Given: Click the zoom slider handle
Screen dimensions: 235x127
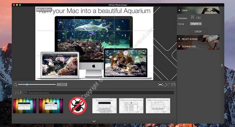Looking at the screenshot, I should pos(27,84).
